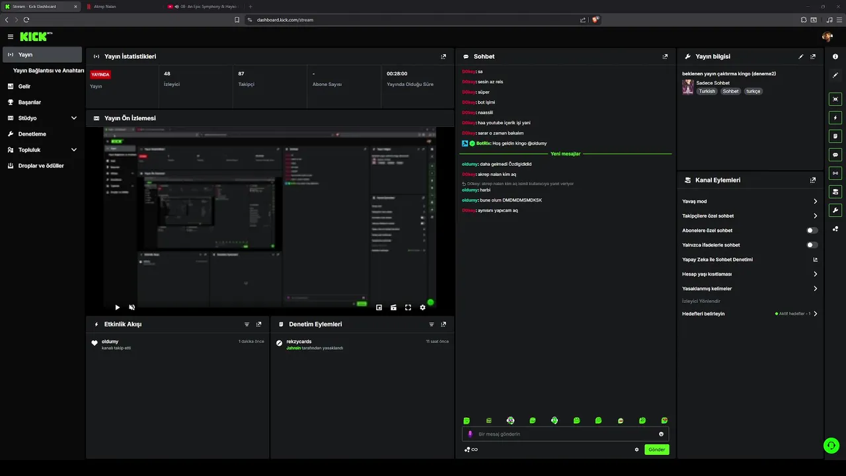Open the emoji picker in message box

click(x=661, y=434)
